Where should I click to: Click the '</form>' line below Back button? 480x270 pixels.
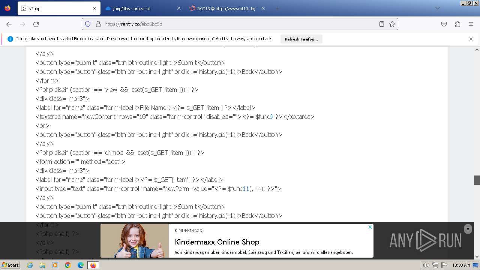coord(47,225)
